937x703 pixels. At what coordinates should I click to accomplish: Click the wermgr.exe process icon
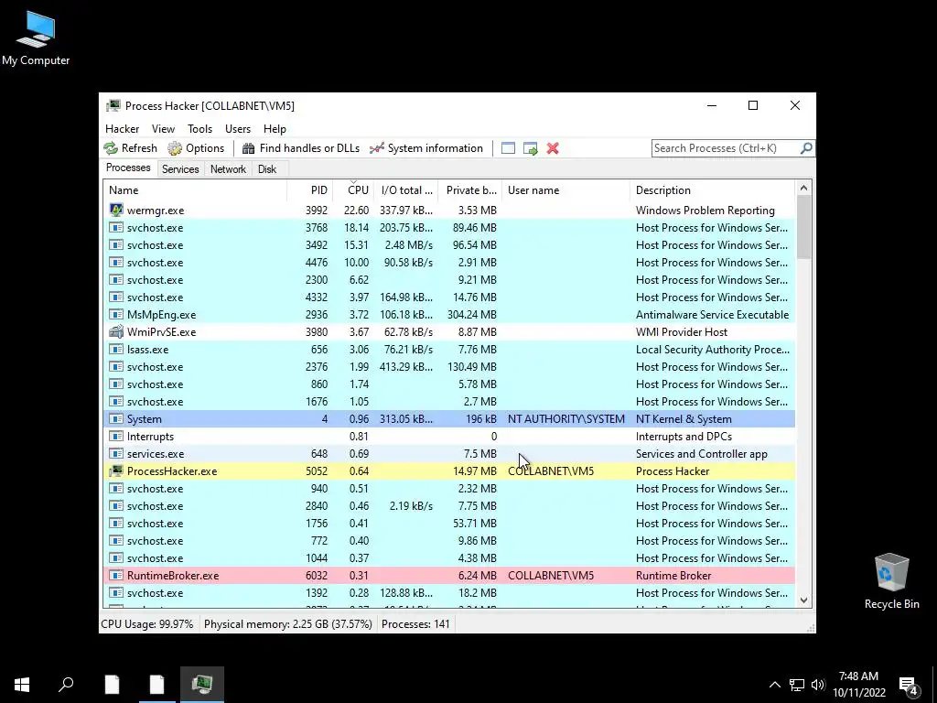coord(116,210)
